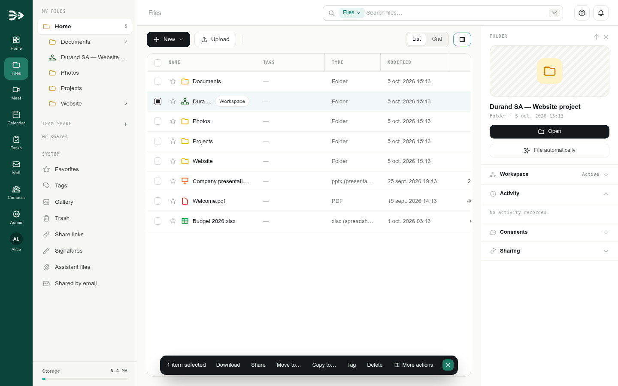Collapse the Activity section
The height and width of the screenshot is (386, 618).
[x=549, y=194]
